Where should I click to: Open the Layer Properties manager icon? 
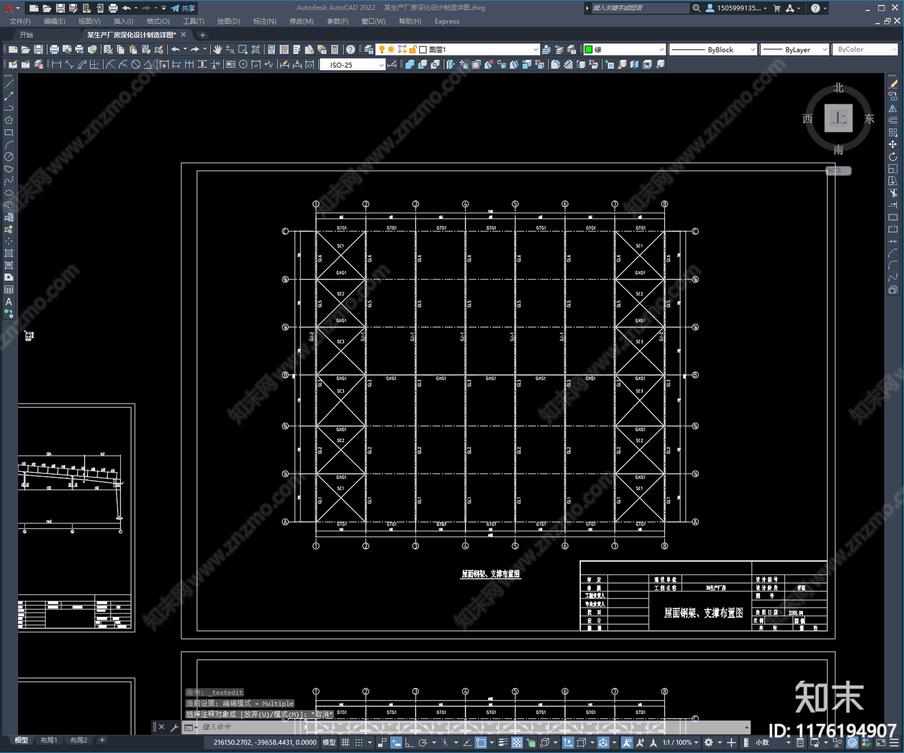click(x=368, y=50)
